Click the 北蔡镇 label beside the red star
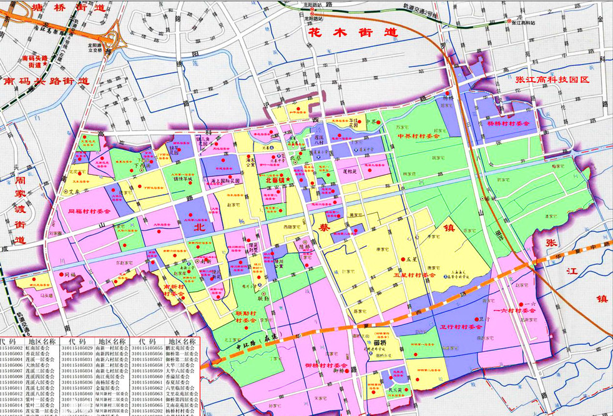Viewport: 613px width, 416px height. 275,181
